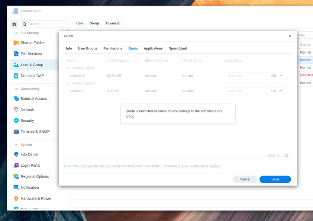This screenshot has width=313, height=221.
Task: Click the Control Panel home icon
Action: (x=14, y=24)
